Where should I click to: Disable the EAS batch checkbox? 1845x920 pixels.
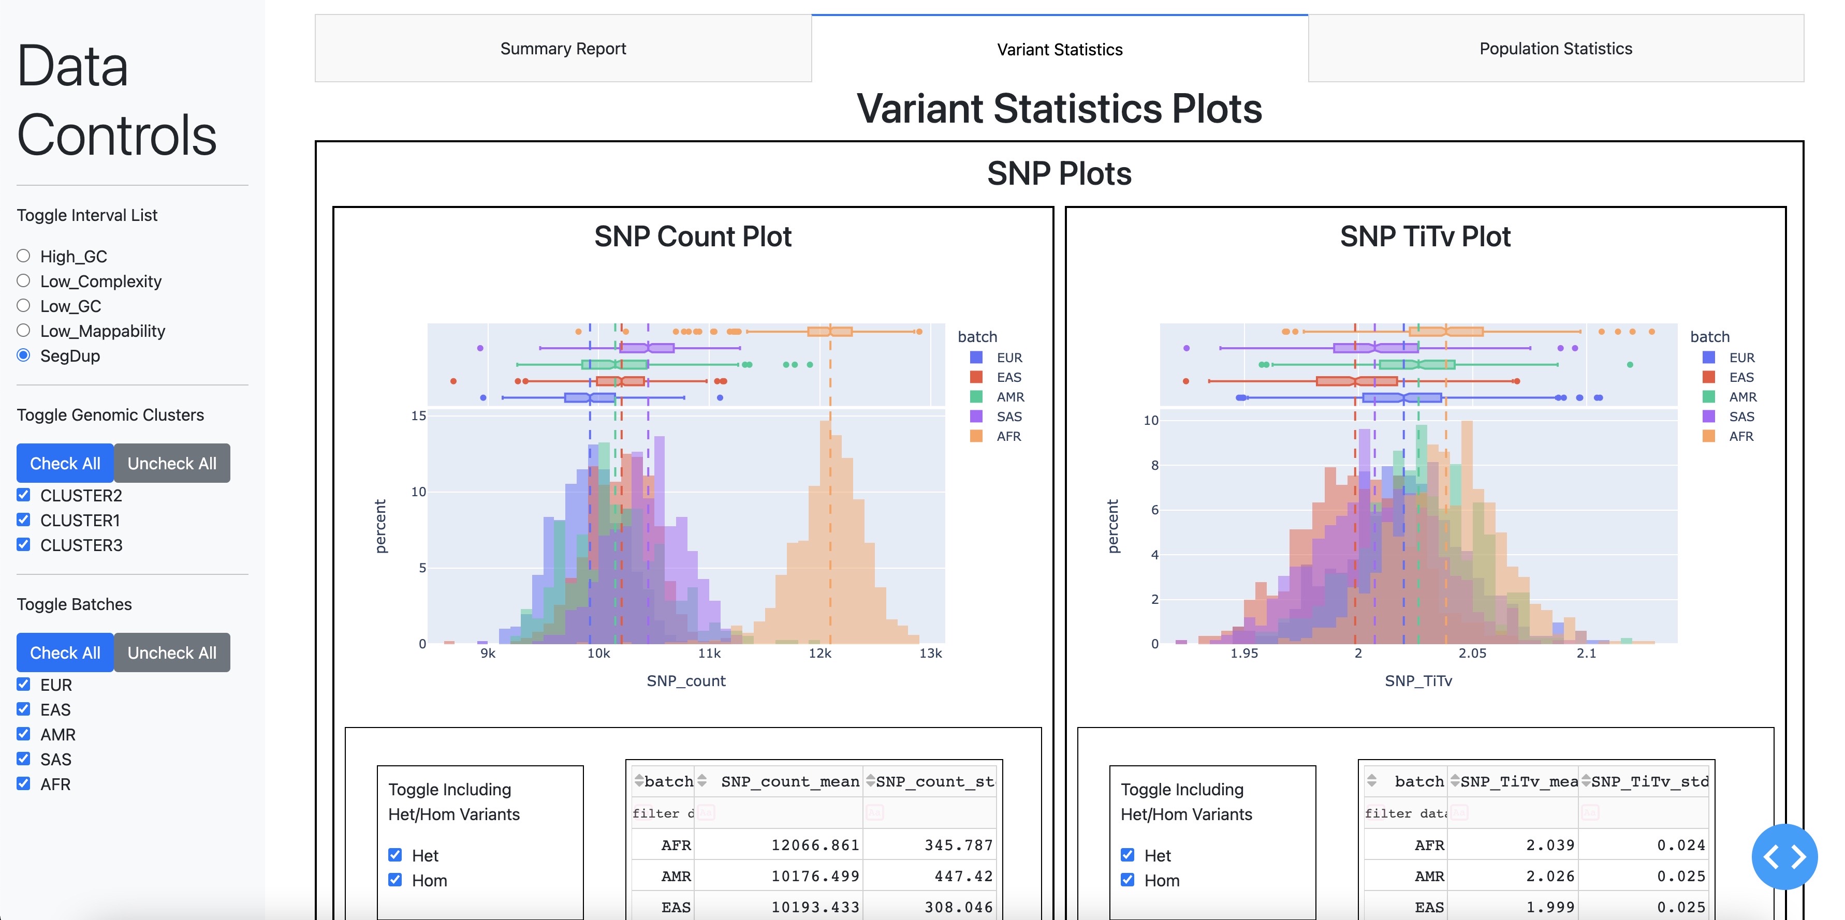click(x=24, y=709)
